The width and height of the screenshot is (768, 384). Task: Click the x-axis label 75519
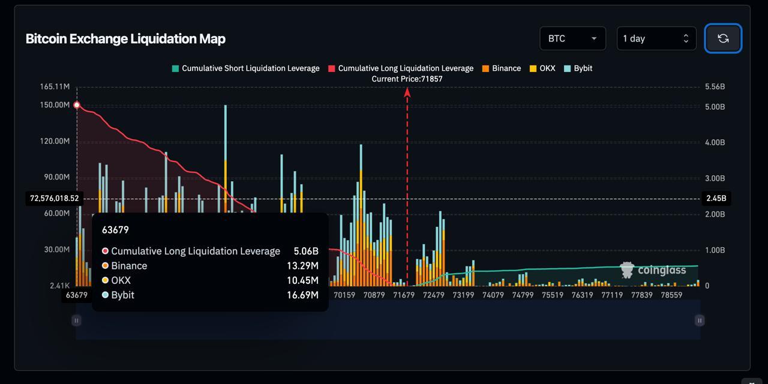[553, 295]
